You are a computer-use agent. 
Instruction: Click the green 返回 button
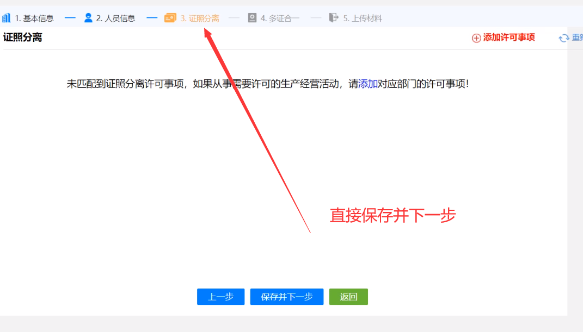click(348, 297)
